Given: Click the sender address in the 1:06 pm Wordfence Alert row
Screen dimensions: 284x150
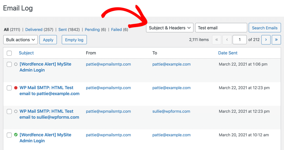Looking at the screenshot, I should coord(108,64).
